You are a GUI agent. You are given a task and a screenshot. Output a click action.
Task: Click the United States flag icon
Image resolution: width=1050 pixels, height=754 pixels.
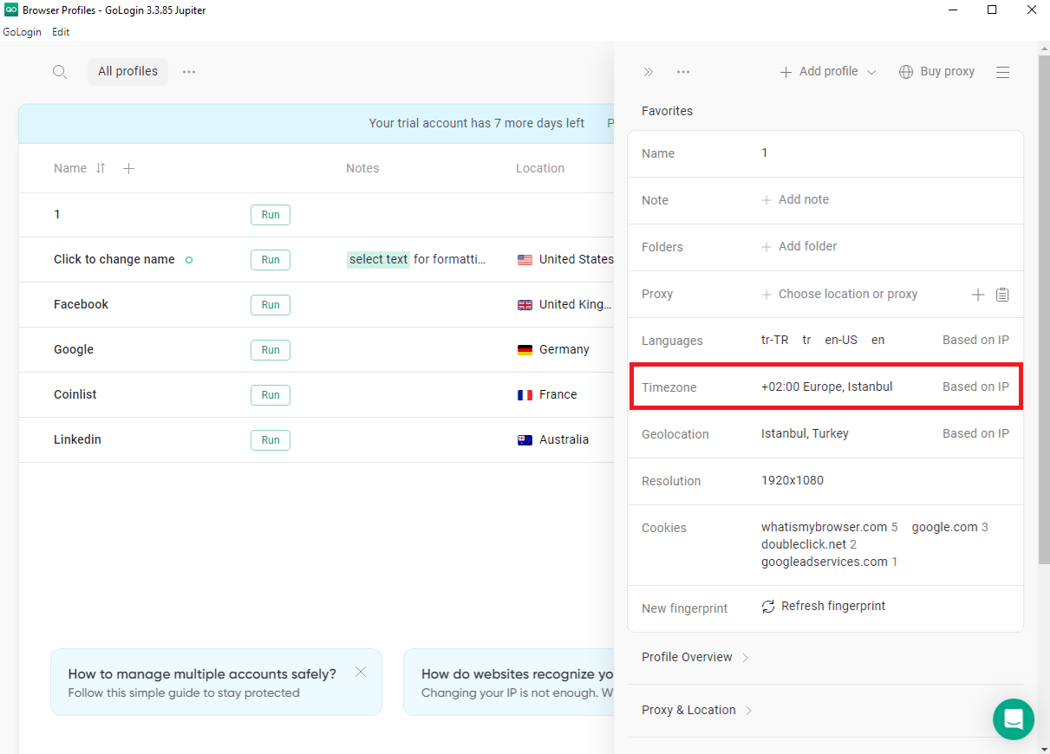(525, 259)
